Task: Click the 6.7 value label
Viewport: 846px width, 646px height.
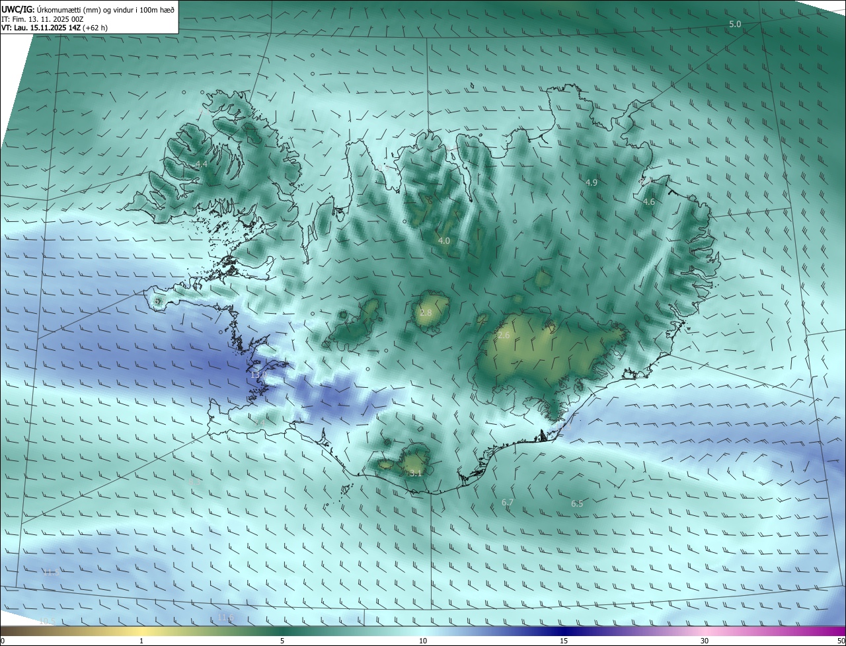Action: pos(508,503)
